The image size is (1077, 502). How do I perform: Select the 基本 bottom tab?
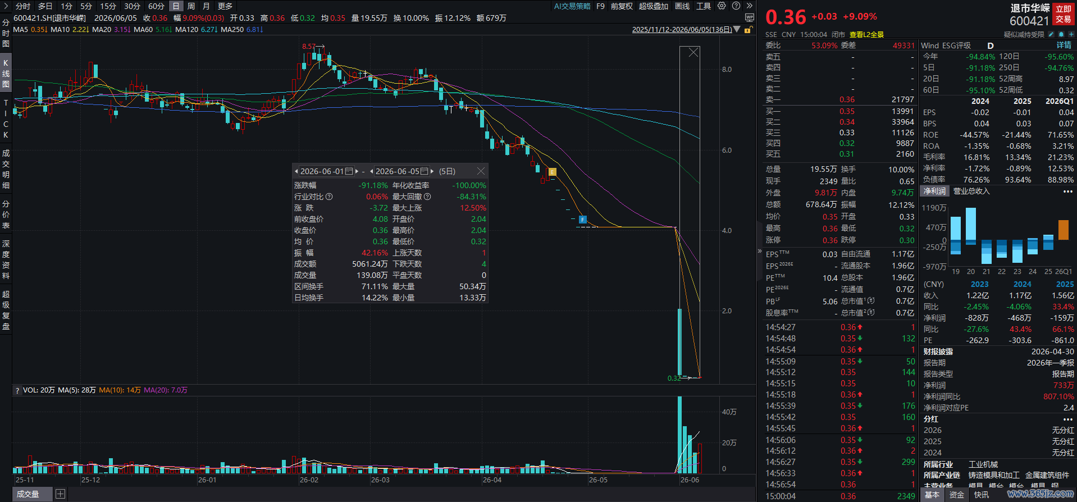(932, 495)
